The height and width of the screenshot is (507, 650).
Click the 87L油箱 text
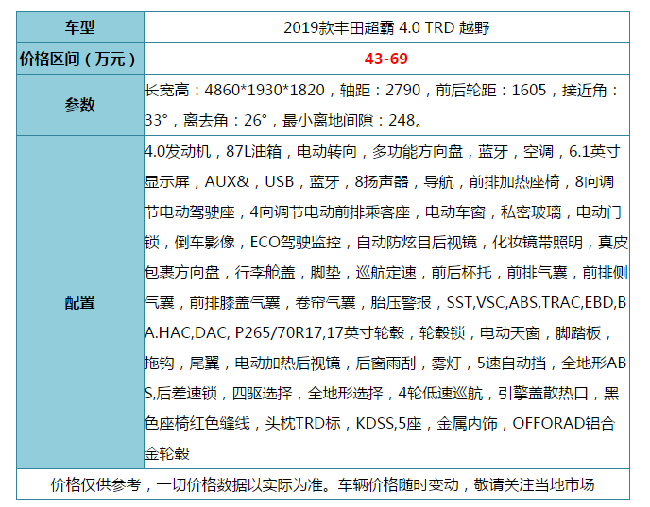click(254, 152)
